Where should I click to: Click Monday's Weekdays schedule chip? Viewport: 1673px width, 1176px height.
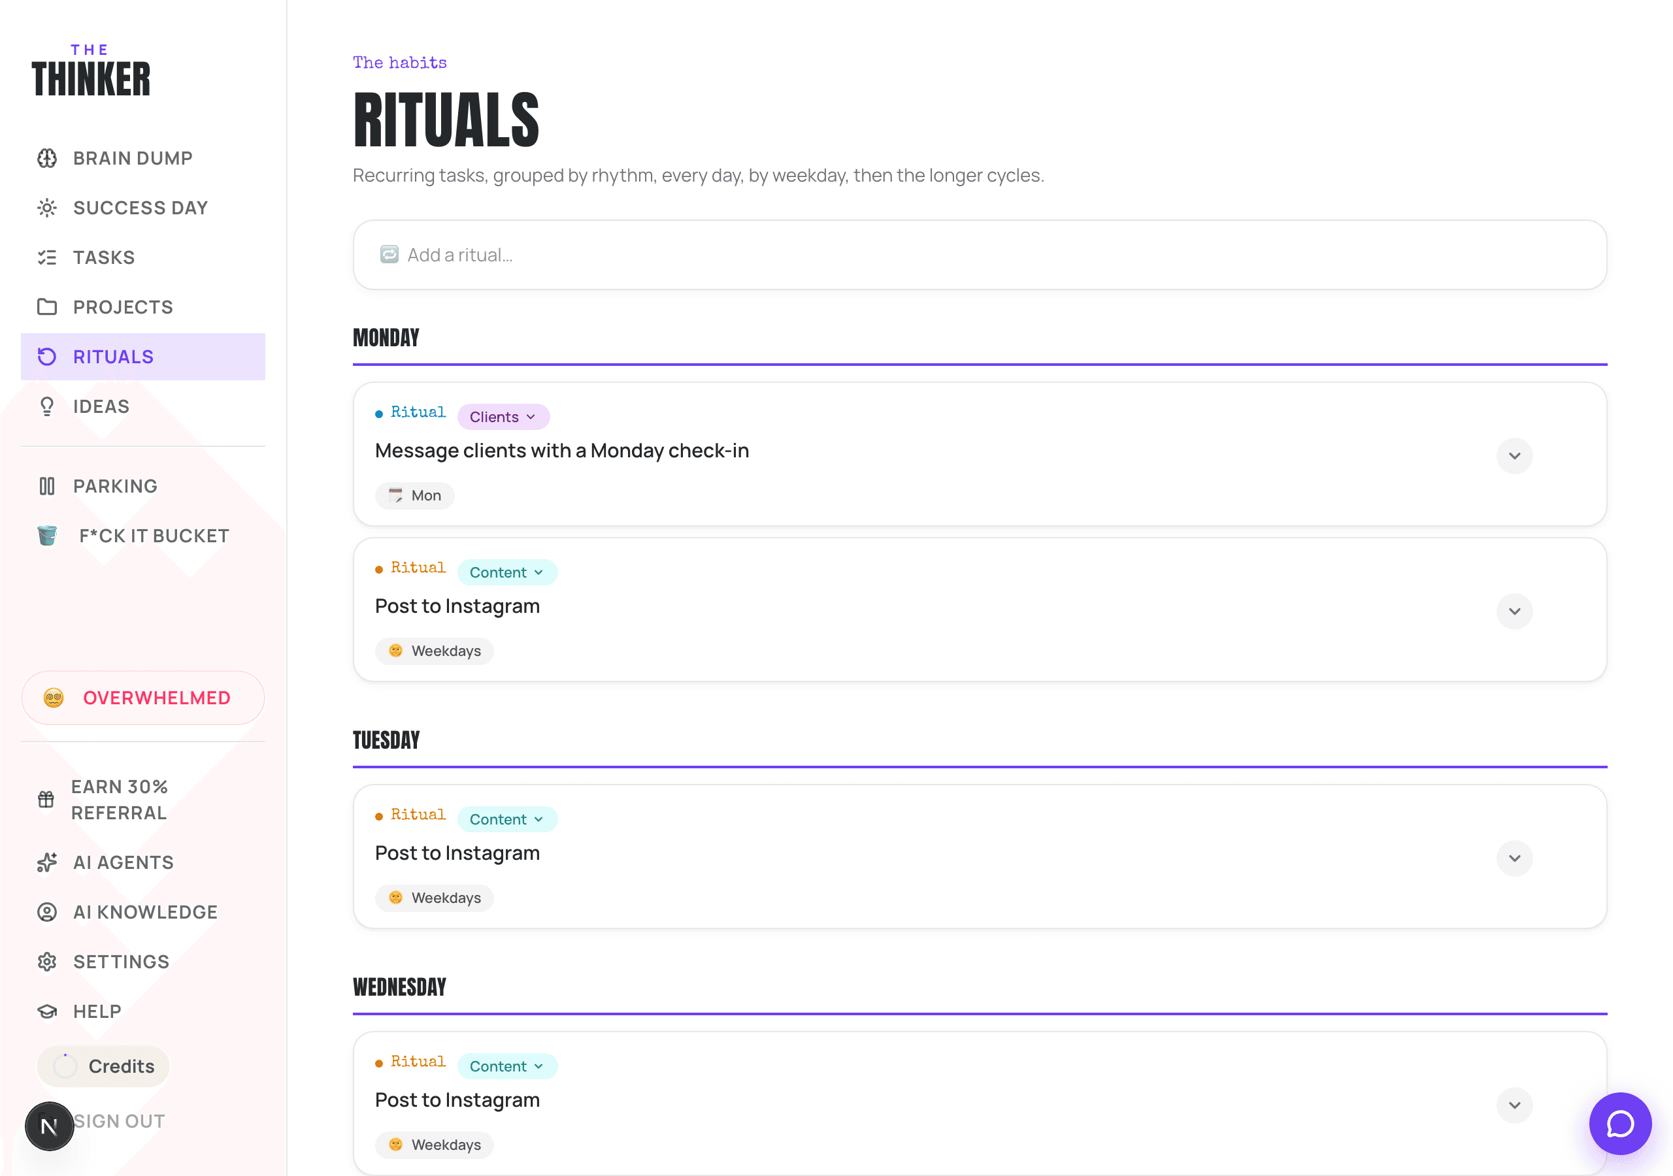pos(435,651)
